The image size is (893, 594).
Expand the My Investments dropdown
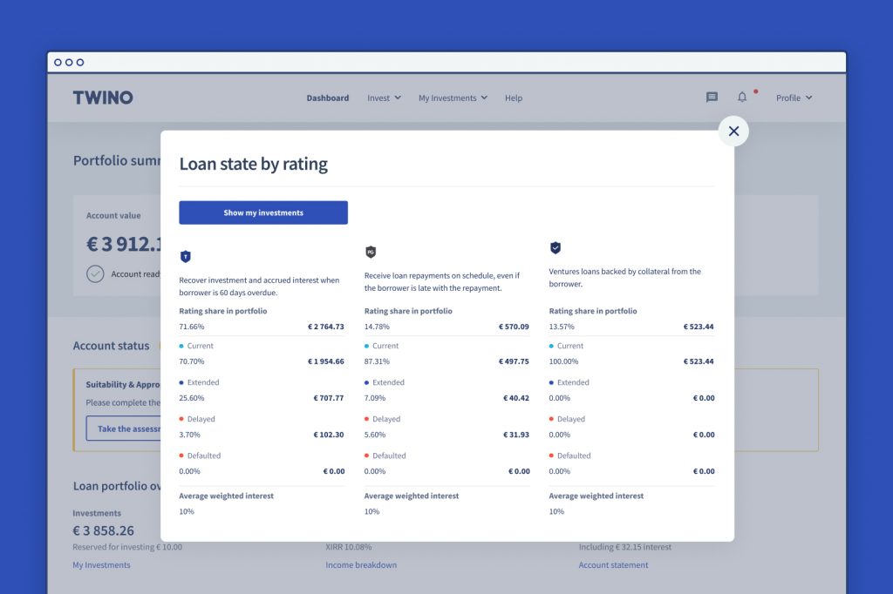pyautogui.click(x=453, y=98)
